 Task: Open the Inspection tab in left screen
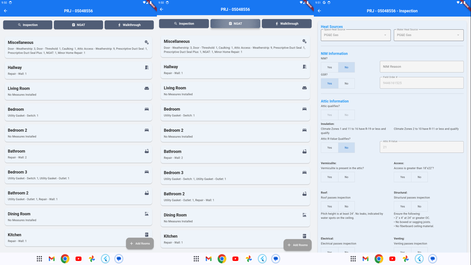pyautogui.click(x=28, y=25)
